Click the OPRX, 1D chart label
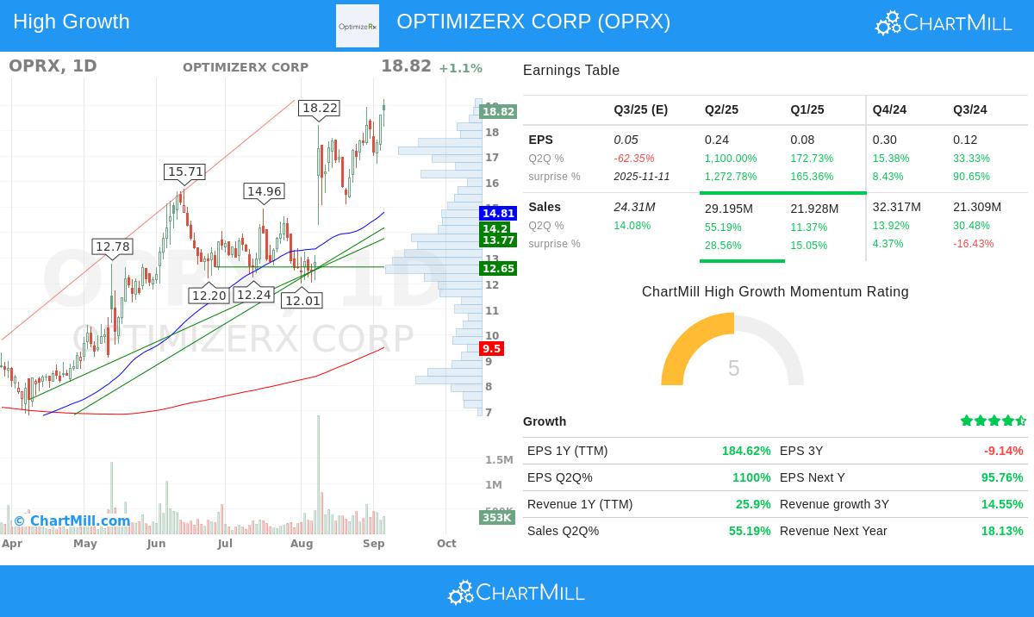 [x=53, y=66]
